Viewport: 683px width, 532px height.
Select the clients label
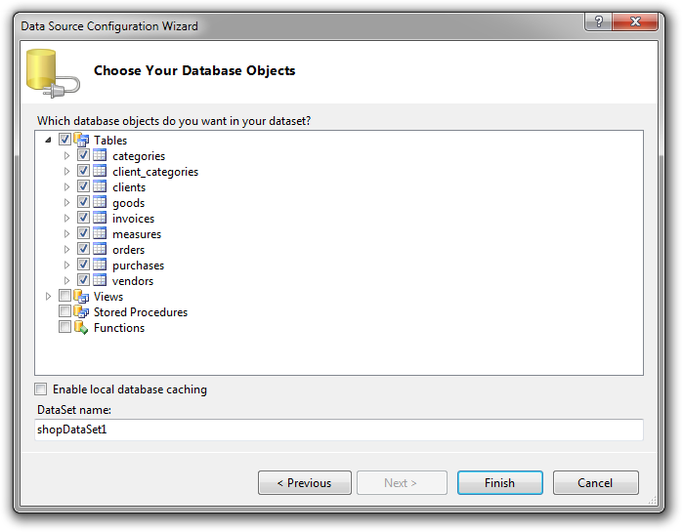click(129, 187)
